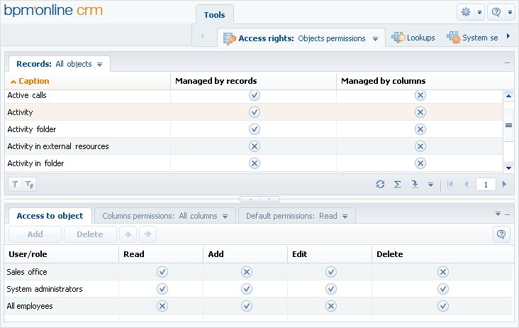Viewport: 519px width, 328px height.
Task: Open the filter funnel icon
Action: 15,184
